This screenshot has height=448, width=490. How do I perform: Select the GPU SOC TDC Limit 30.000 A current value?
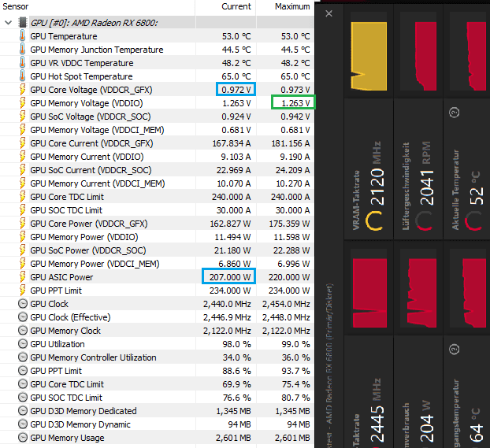click(233, 210)
